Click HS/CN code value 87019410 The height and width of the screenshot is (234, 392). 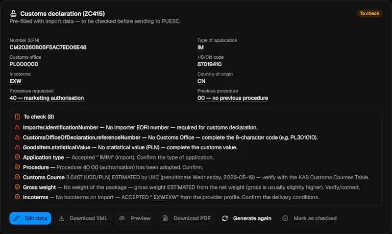(x=210, y=64)
